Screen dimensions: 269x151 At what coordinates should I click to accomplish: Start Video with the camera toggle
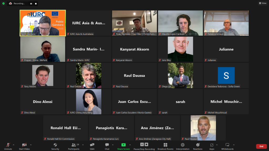pyautogui.click(x=24, y=146)
